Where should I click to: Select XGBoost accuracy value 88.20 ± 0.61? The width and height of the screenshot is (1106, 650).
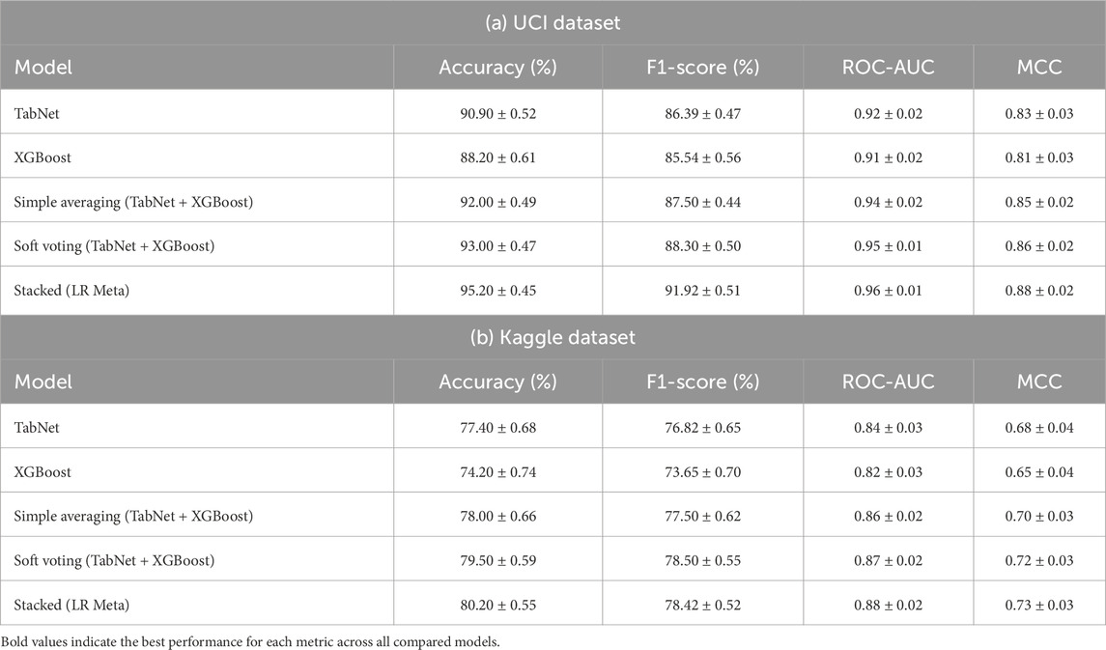tap(498, 156)
